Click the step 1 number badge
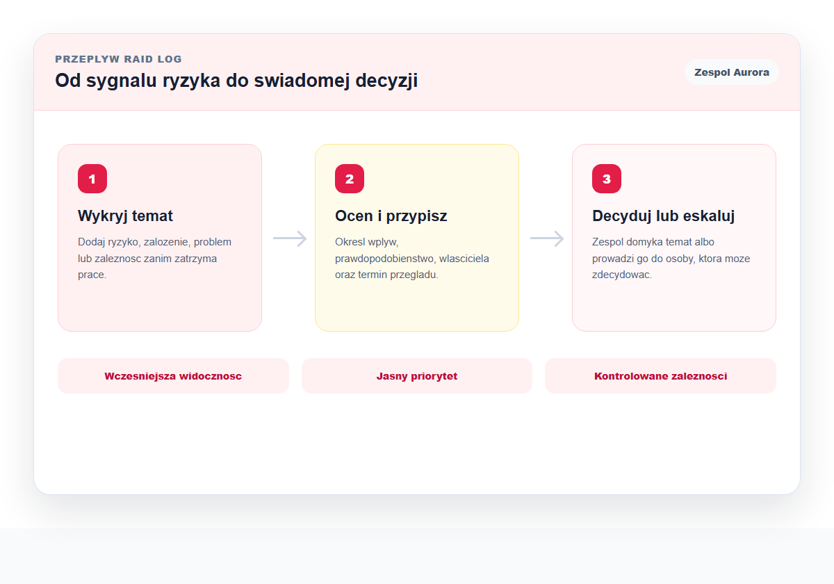834x584 pixels. 92,179
